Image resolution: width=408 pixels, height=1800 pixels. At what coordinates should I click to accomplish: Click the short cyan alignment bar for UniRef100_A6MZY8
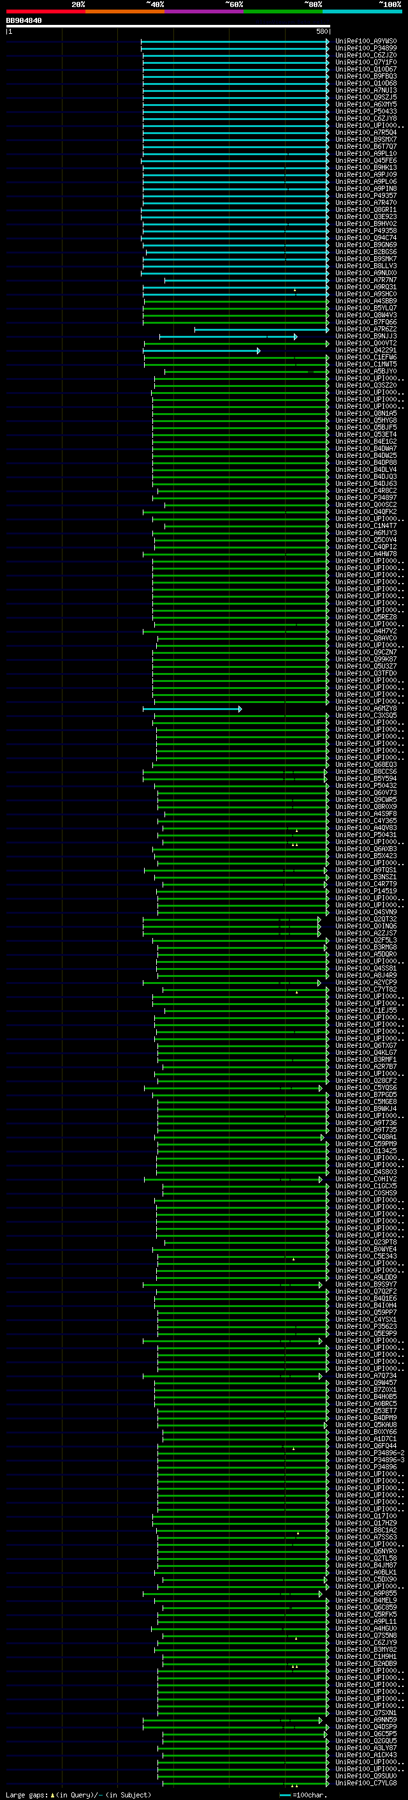coord(193,709)
